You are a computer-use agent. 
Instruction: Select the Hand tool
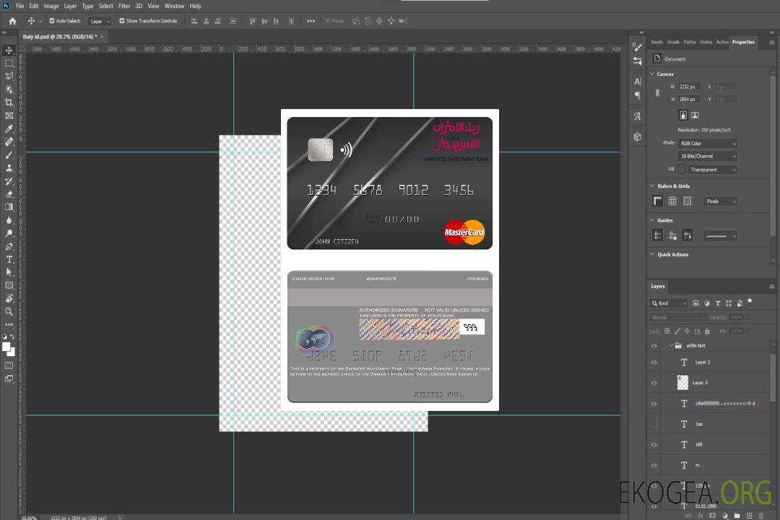9,298
